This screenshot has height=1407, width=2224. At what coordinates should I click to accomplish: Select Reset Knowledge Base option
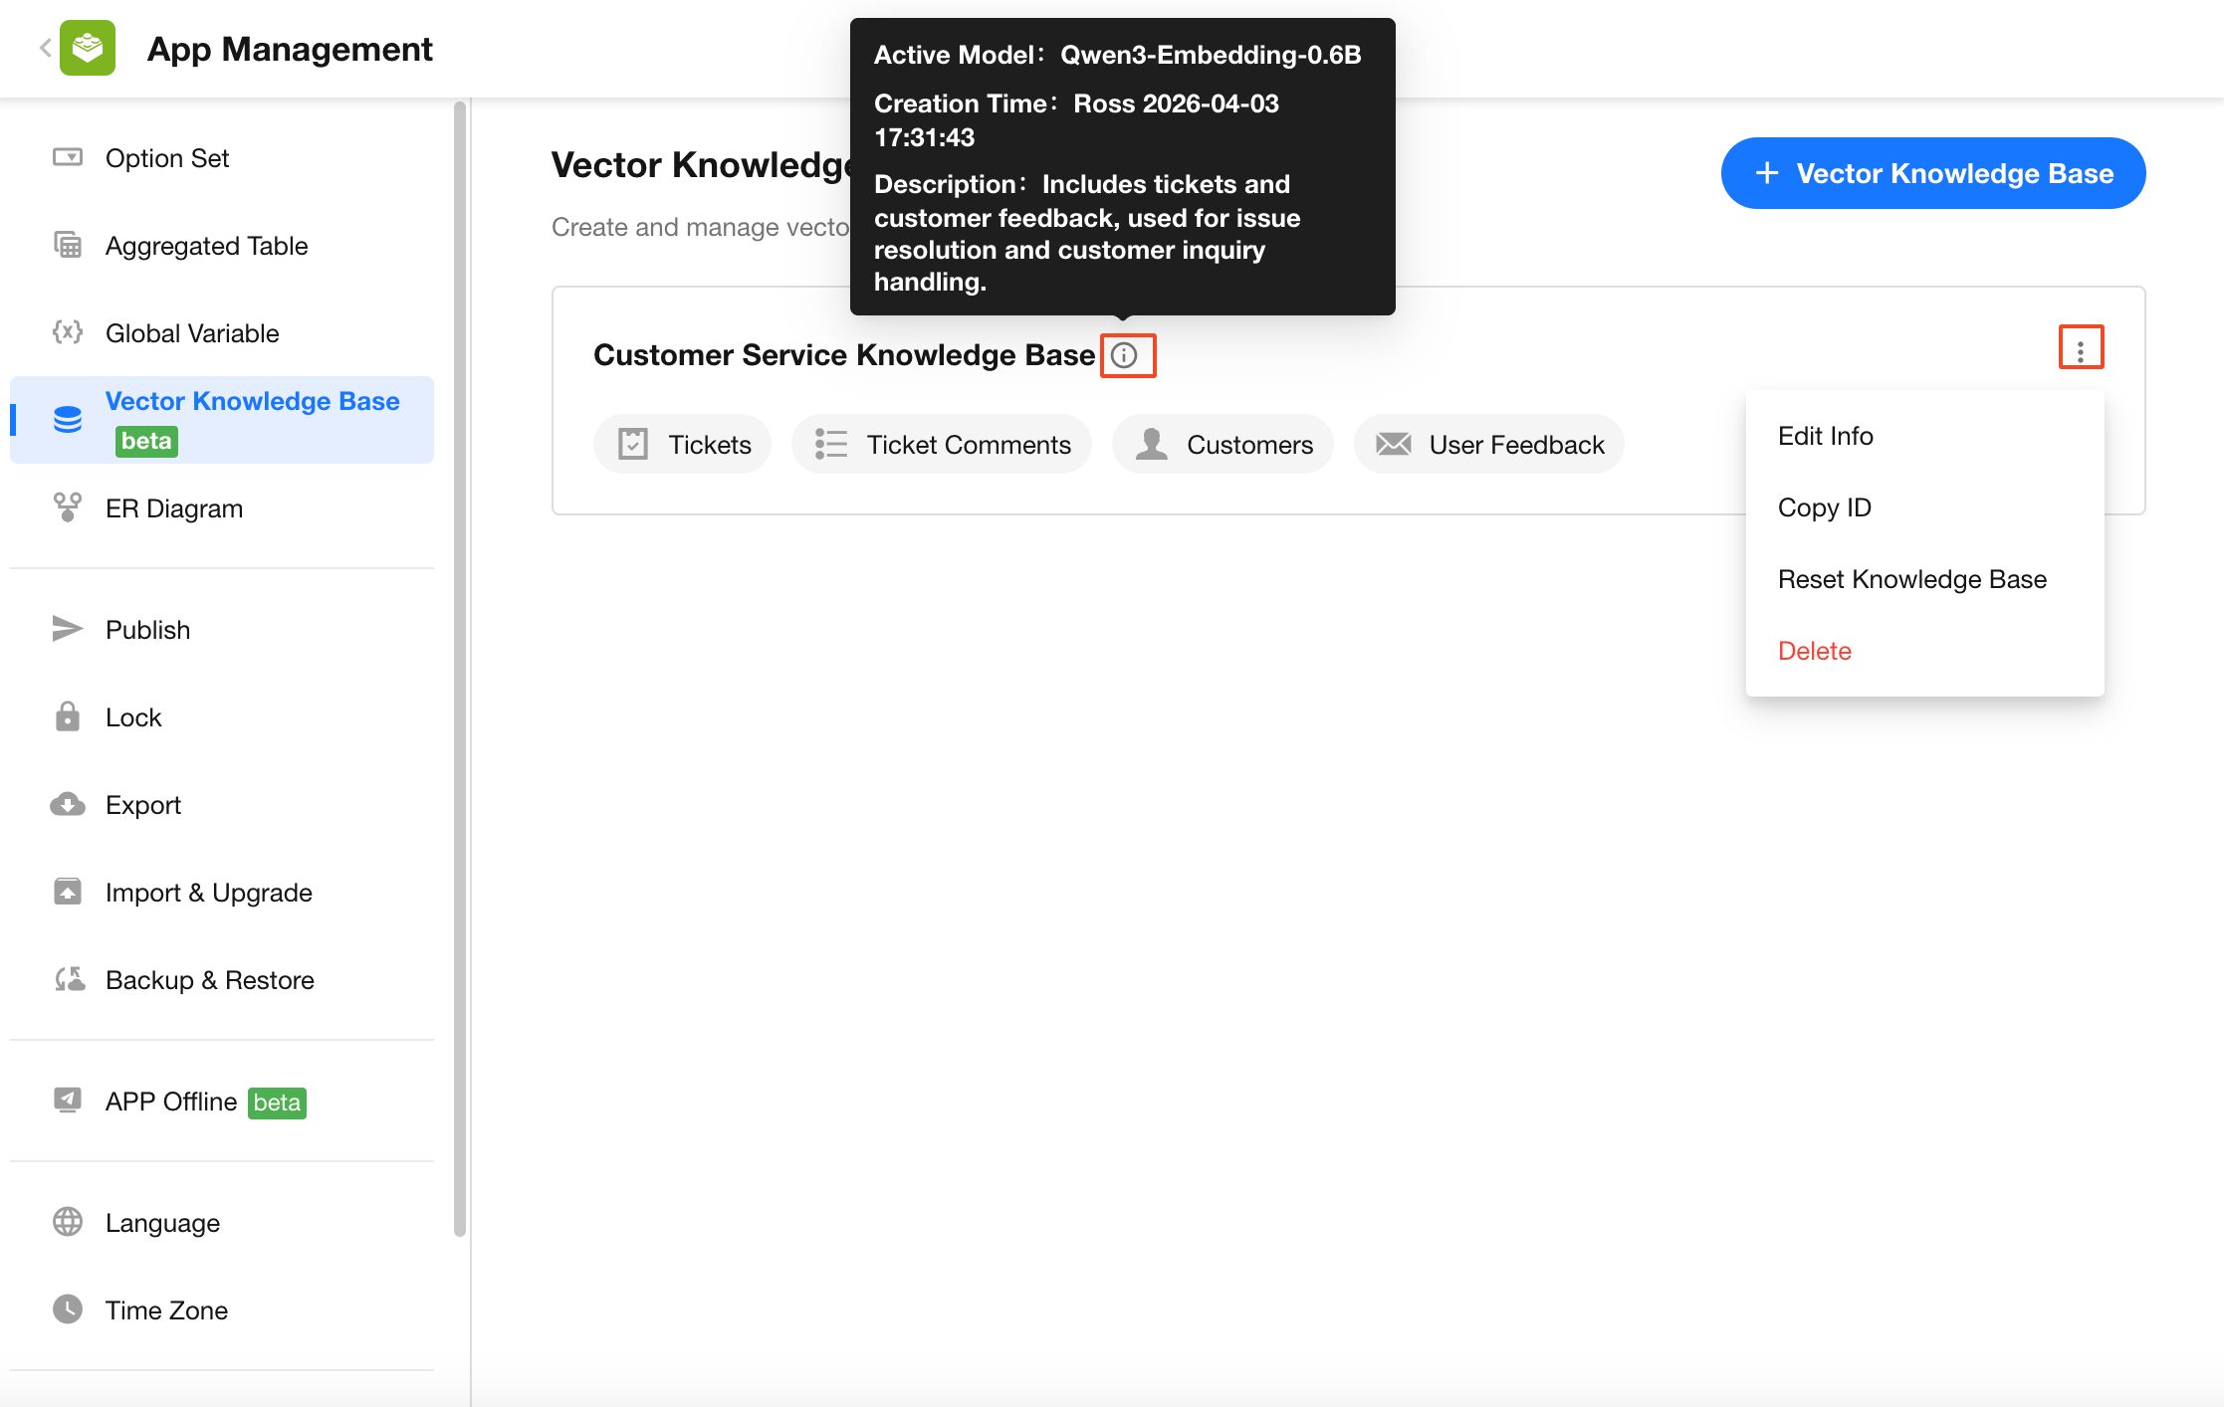(1911, 579)
